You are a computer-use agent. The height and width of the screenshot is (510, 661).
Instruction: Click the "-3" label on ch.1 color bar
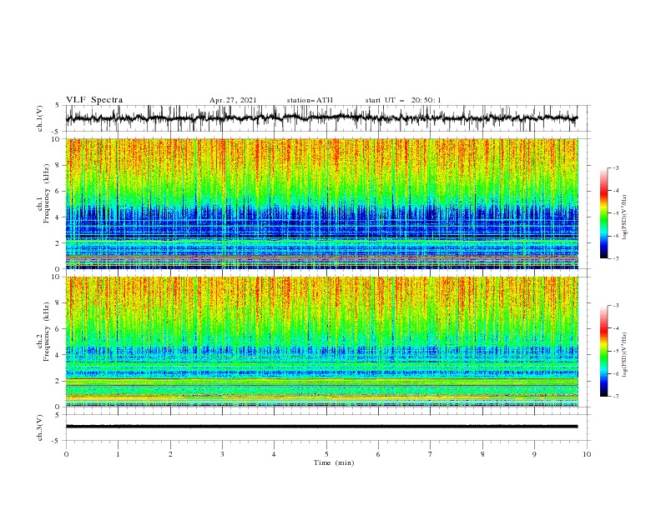coord(616,167)
